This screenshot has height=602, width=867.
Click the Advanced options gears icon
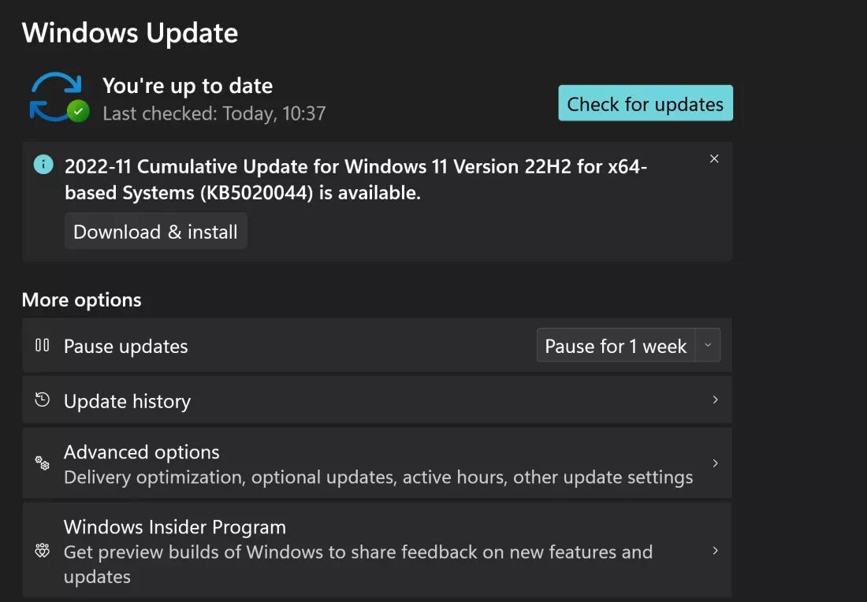coord(42,463)
